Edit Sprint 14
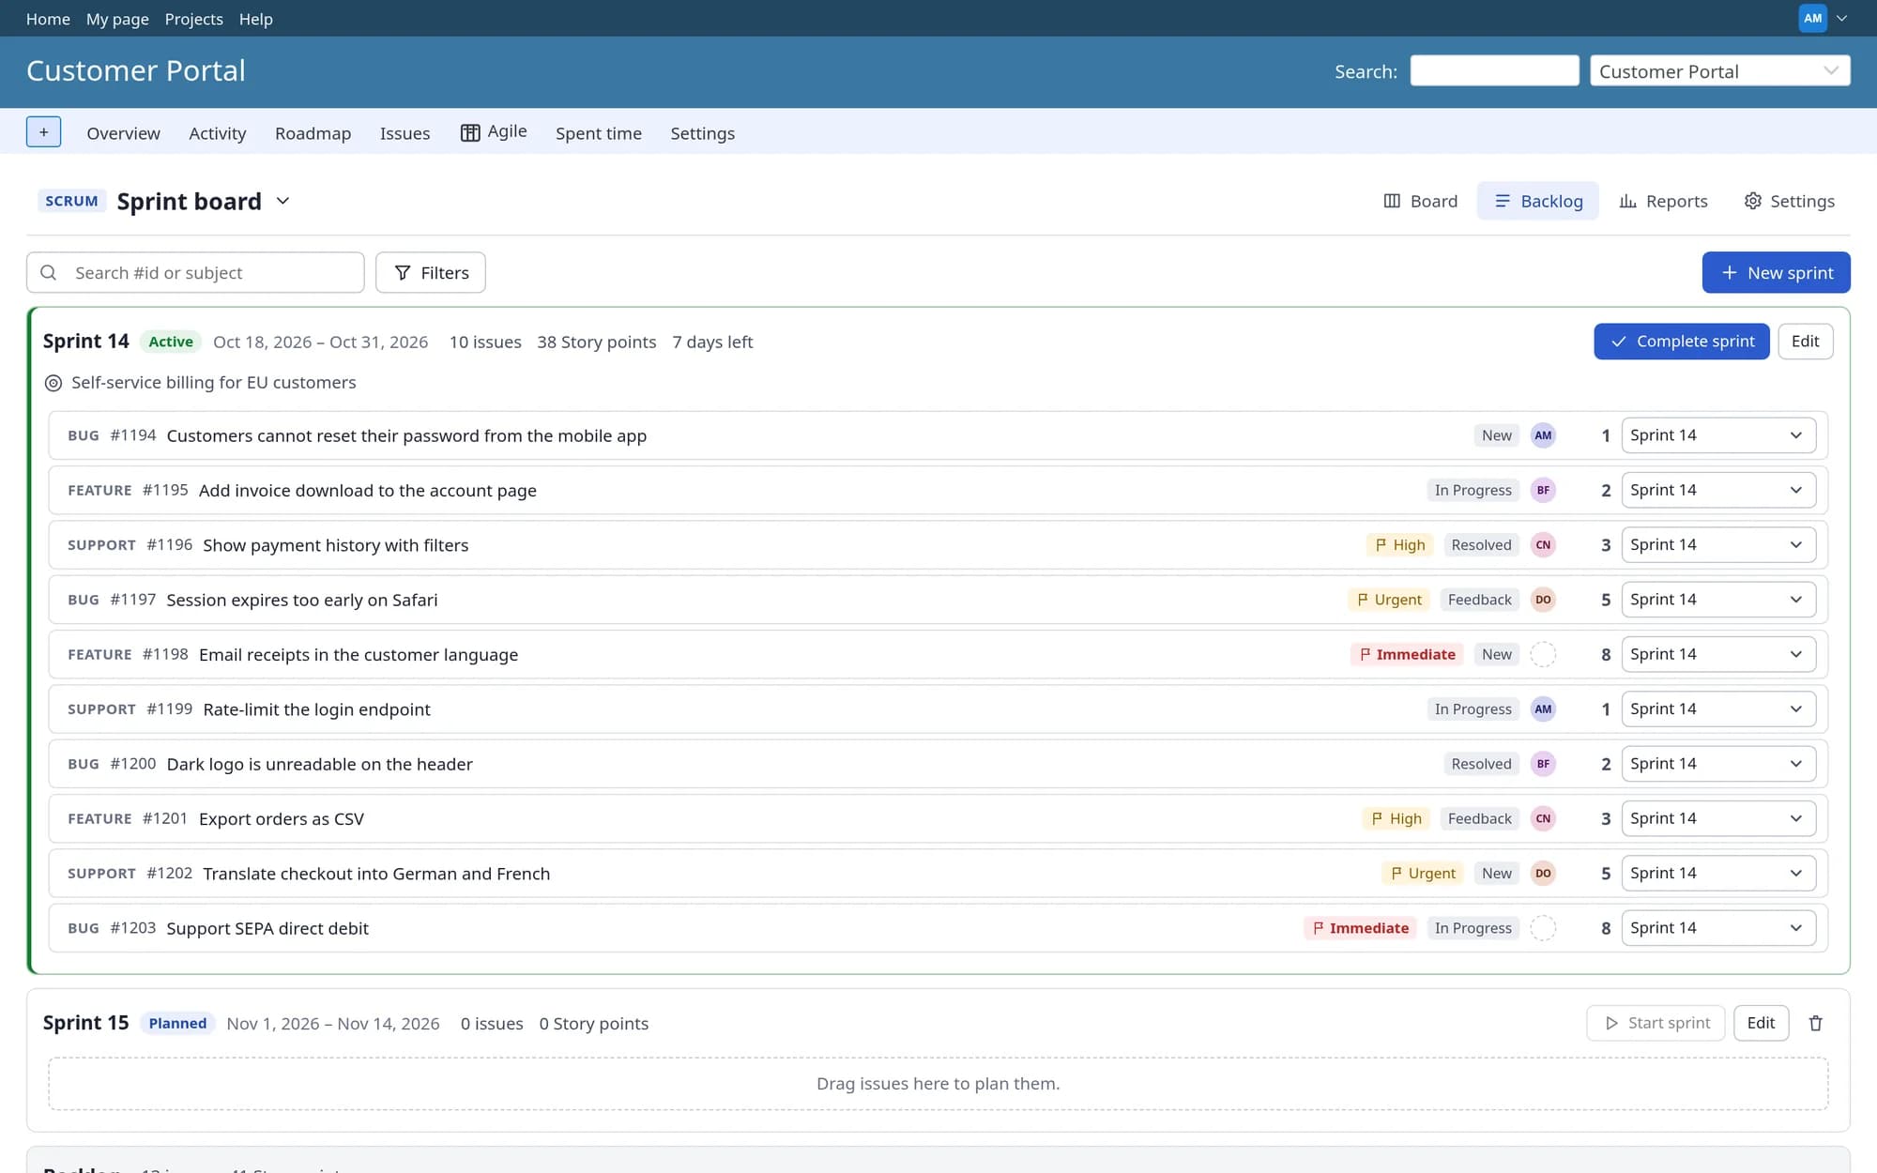This screenshot has width=1877, height=1173. click(x=1805, y=342)
